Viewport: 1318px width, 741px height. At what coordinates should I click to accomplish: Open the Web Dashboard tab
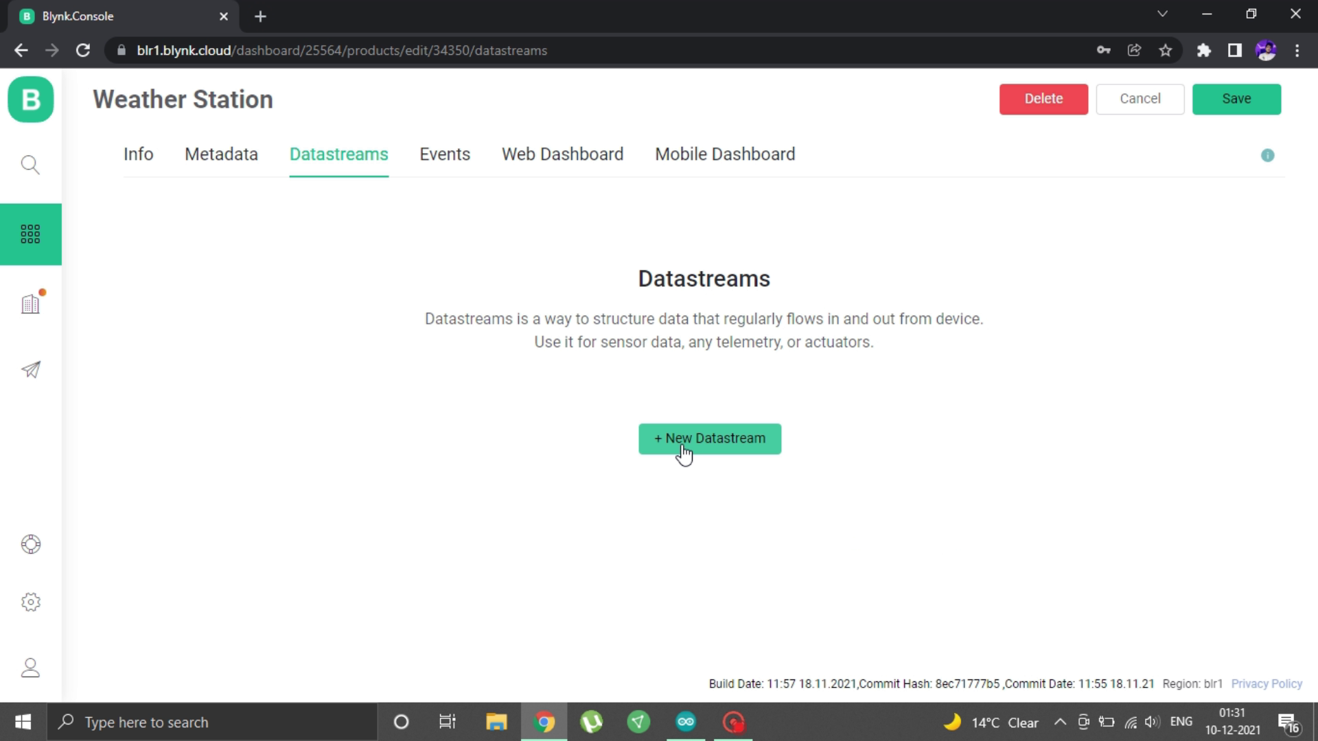click(562, 154)
